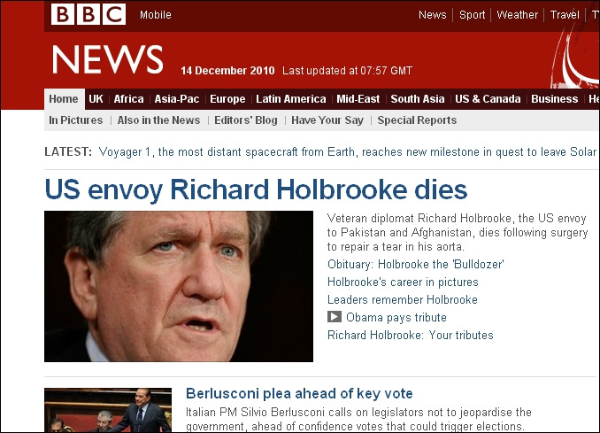The height and width of the screenshot is (433, 600).
Task: Visit the Editors' Blog link
Action: 246,120
